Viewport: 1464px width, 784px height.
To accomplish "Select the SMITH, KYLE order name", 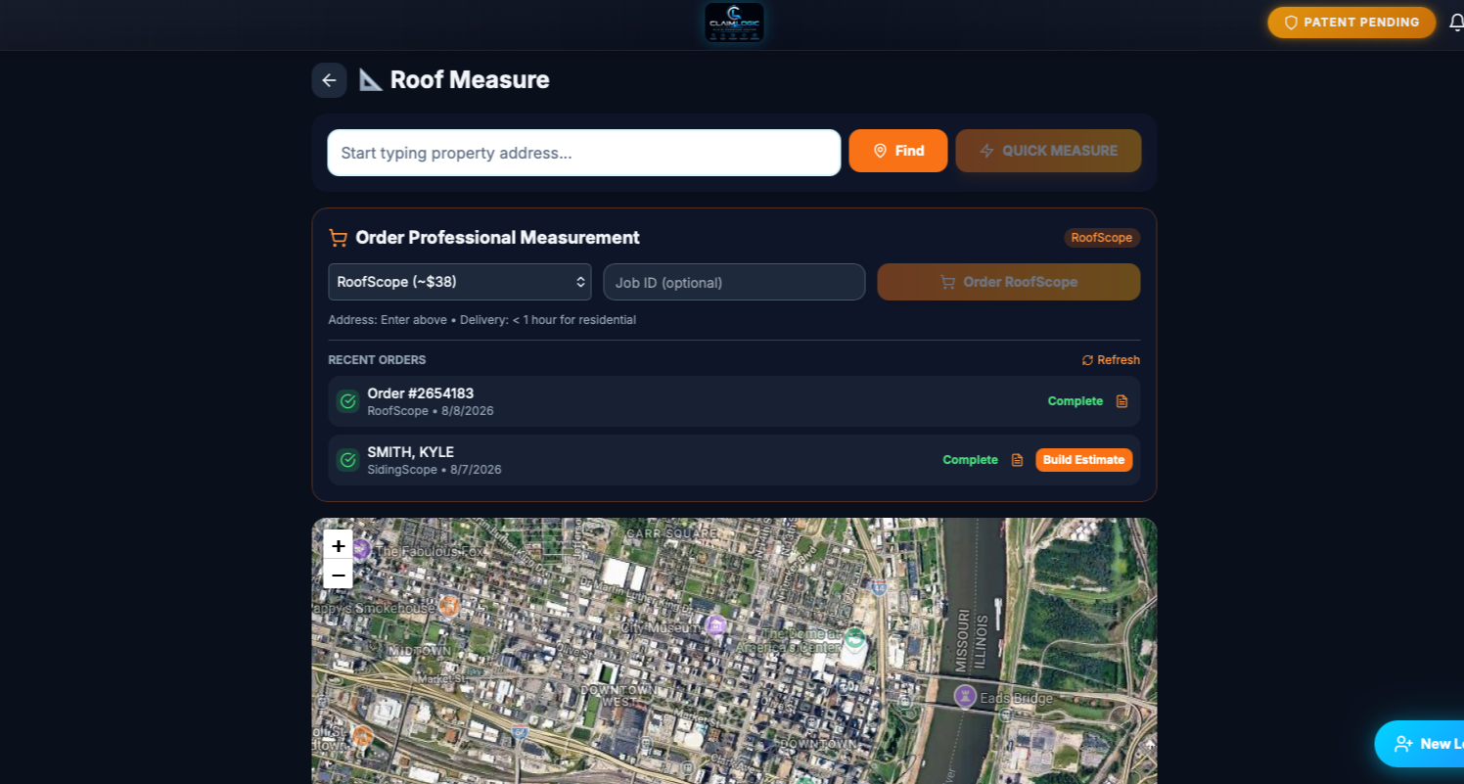I will tap(411, 452).
